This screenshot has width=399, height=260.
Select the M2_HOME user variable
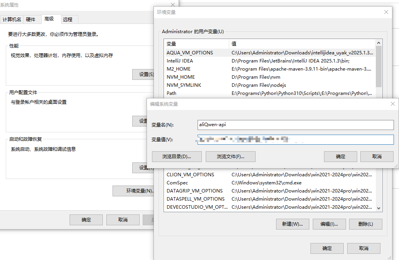[x=181, y=69]
